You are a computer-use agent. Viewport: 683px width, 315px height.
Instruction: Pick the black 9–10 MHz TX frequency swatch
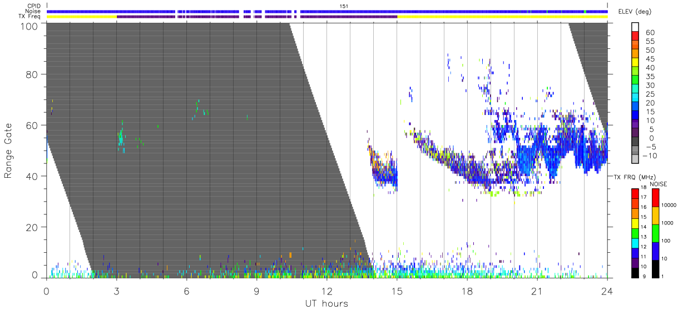pos(635,272)
